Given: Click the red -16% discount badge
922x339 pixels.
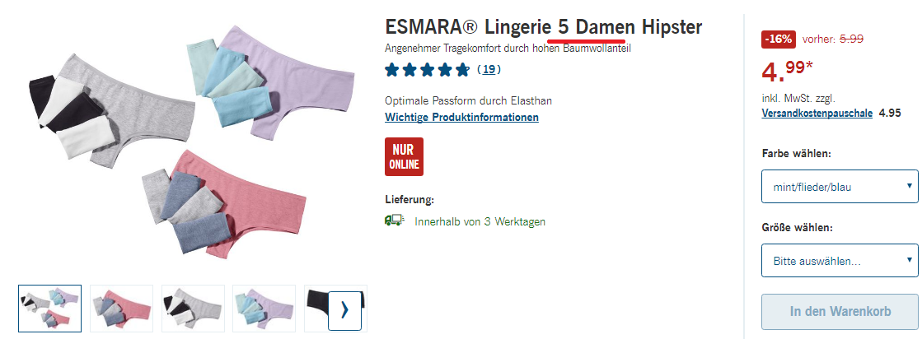Looking at the screenshot, I should (779, 39).
